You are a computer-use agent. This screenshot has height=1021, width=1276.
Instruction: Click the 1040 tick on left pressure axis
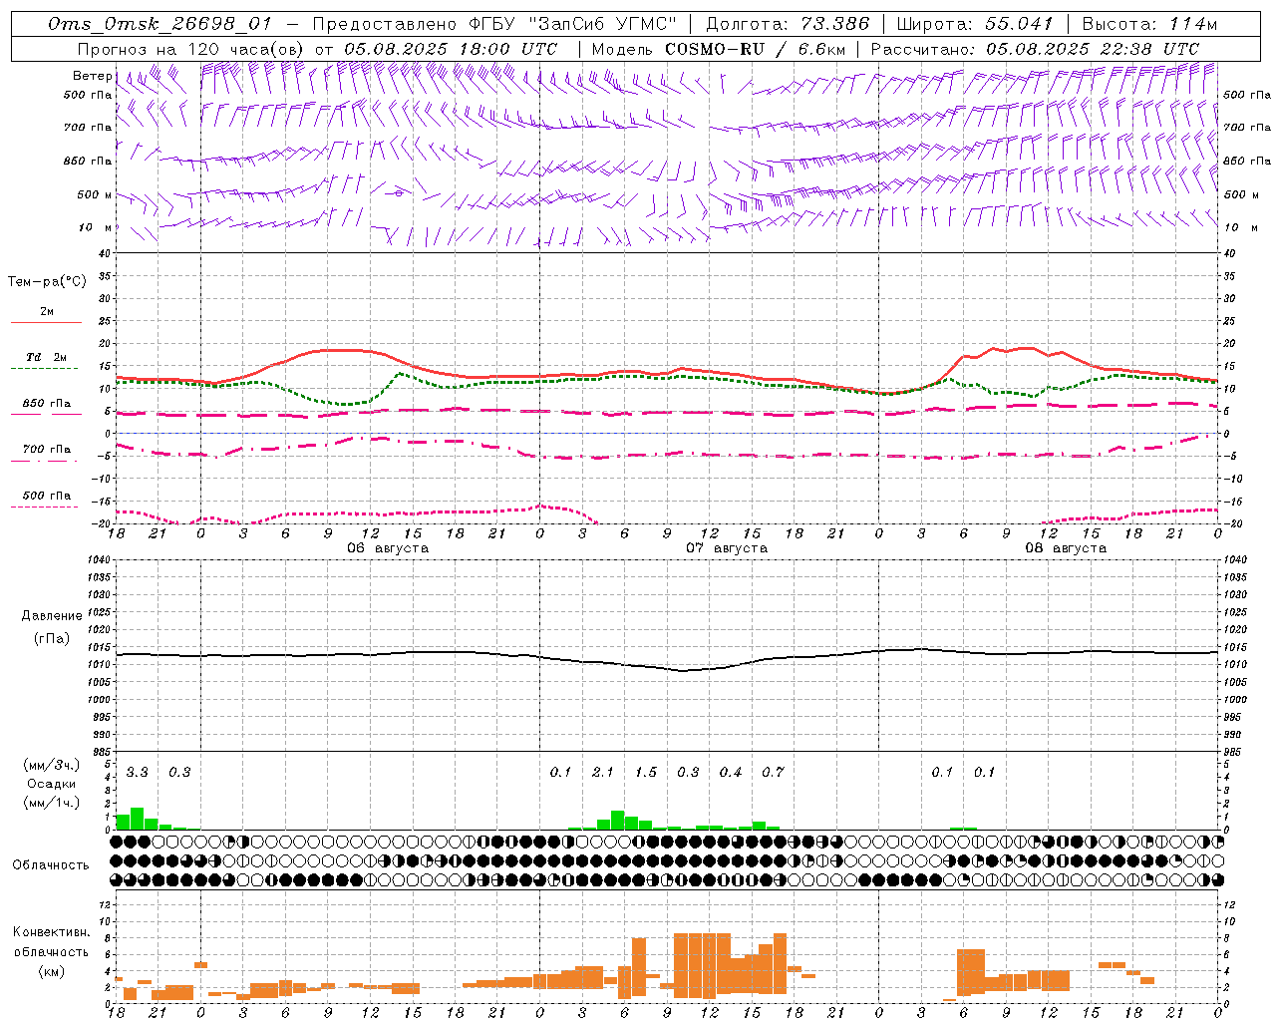click(x=98, y=560)
